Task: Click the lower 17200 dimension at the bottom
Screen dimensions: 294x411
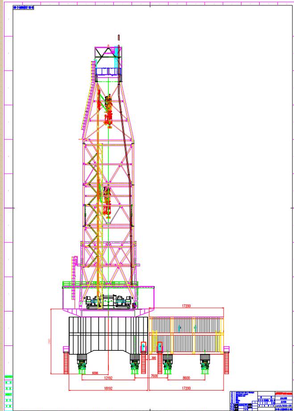Action: point(186,388)
